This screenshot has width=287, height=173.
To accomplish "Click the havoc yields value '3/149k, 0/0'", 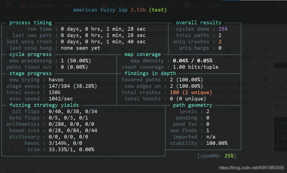I will tap(65, 143).
